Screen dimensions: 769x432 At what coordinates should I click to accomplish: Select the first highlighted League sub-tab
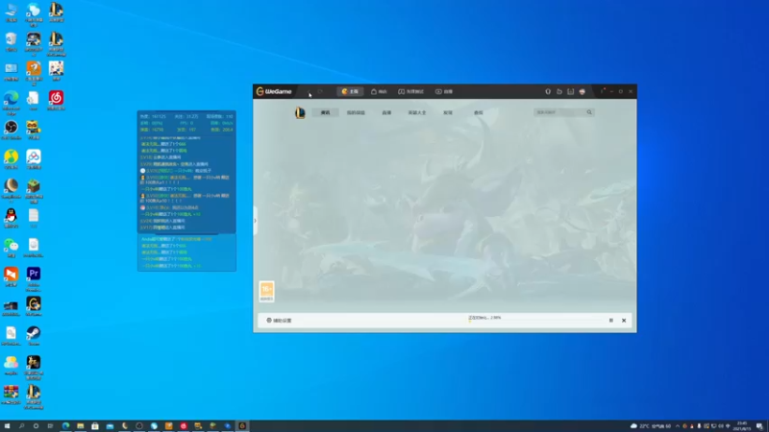(x=325, y=112)
